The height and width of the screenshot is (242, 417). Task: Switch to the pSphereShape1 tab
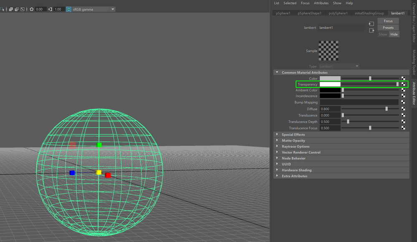tap(309, 13)
